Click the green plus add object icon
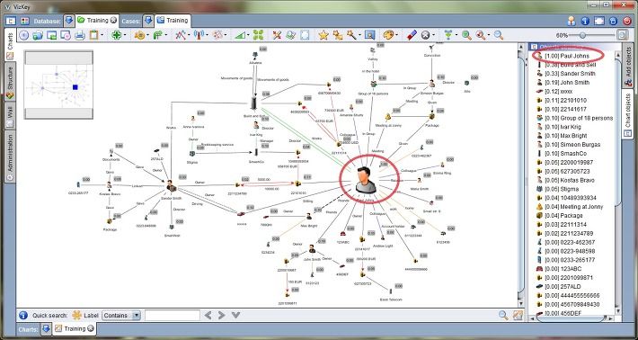Screen dimensions: 638x340 coord(116,35)
